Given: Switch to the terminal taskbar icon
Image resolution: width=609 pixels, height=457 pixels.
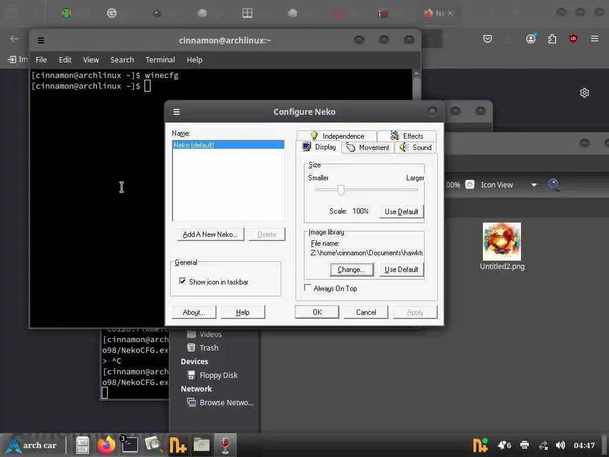Looking at the screenshot, I should click(129, 445).
